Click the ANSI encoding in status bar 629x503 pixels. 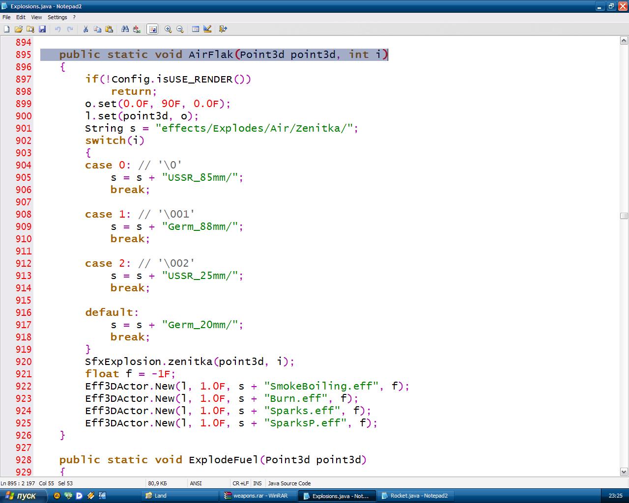[196, 483]
